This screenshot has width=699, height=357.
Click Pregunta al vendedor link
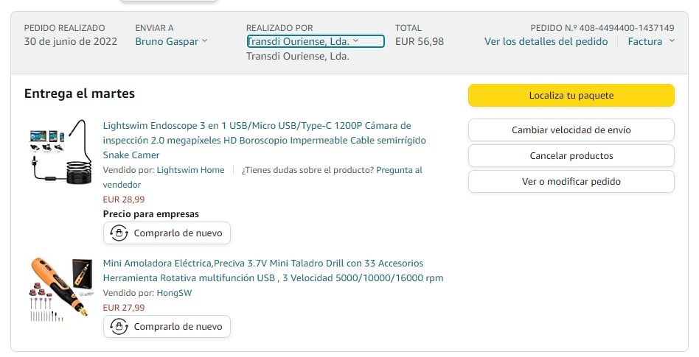point(399,170)
